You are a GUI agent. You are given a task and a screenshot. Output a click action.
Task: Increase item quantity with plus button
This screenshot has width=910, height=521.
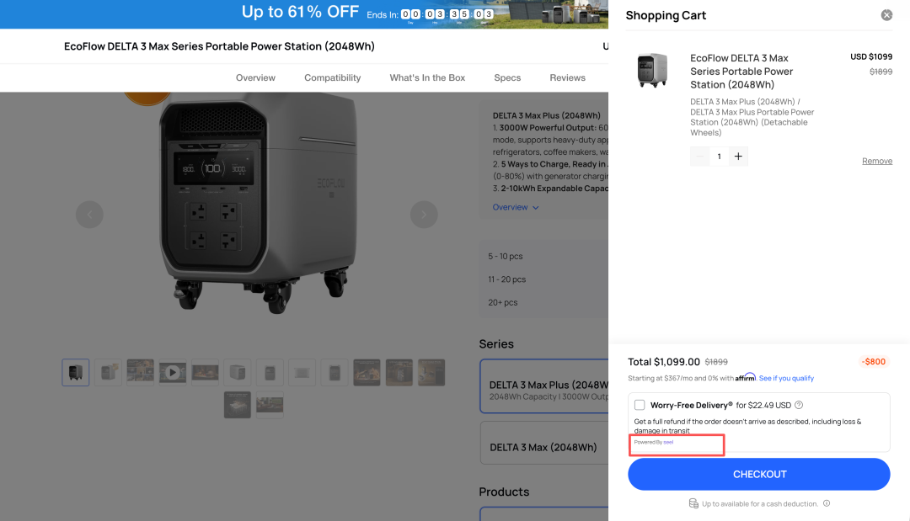738,157
